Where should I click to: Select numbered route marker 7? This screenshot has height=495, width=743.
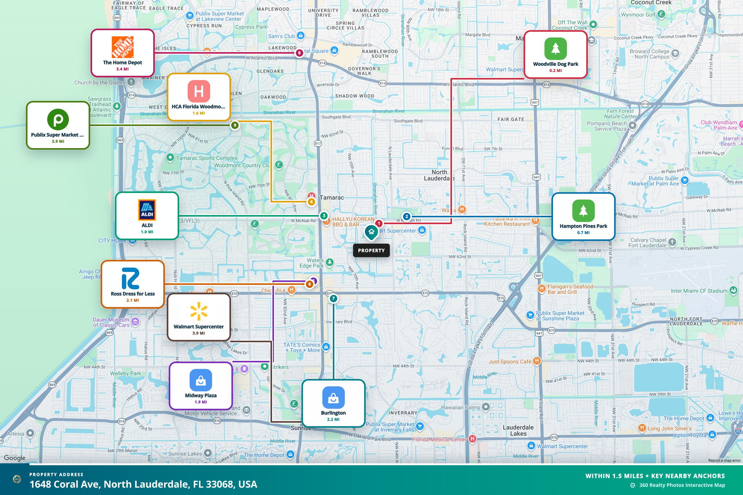tap(333, 298)
